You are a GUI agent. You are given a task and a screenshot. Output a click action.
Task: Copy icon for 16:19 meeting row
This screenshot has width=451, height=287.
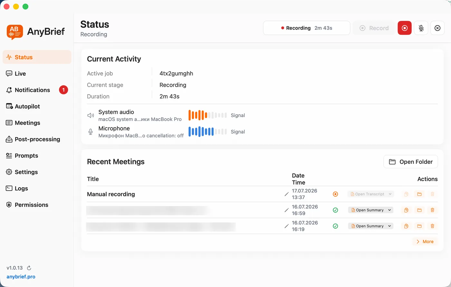pyautogui.click(x=406, y=226)
